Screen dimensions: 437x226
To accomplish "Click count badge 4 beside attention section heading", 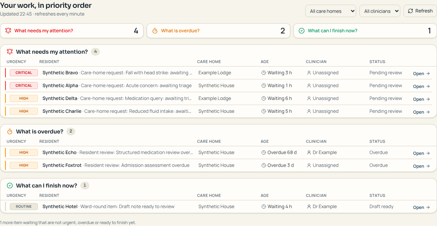I will tap(95, 52).
